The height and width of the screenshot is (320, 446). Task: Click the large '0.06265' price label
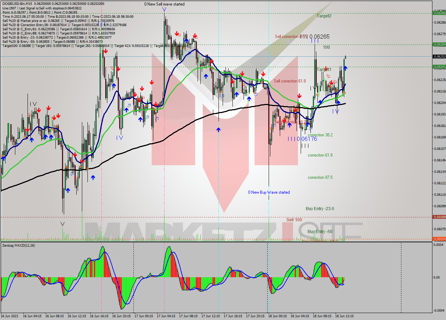click(319, 37)
